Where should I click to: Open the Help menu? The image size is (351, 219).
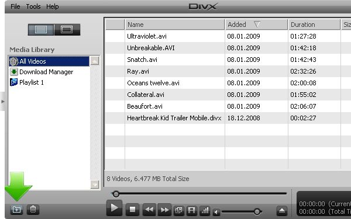tap(53, 6)
